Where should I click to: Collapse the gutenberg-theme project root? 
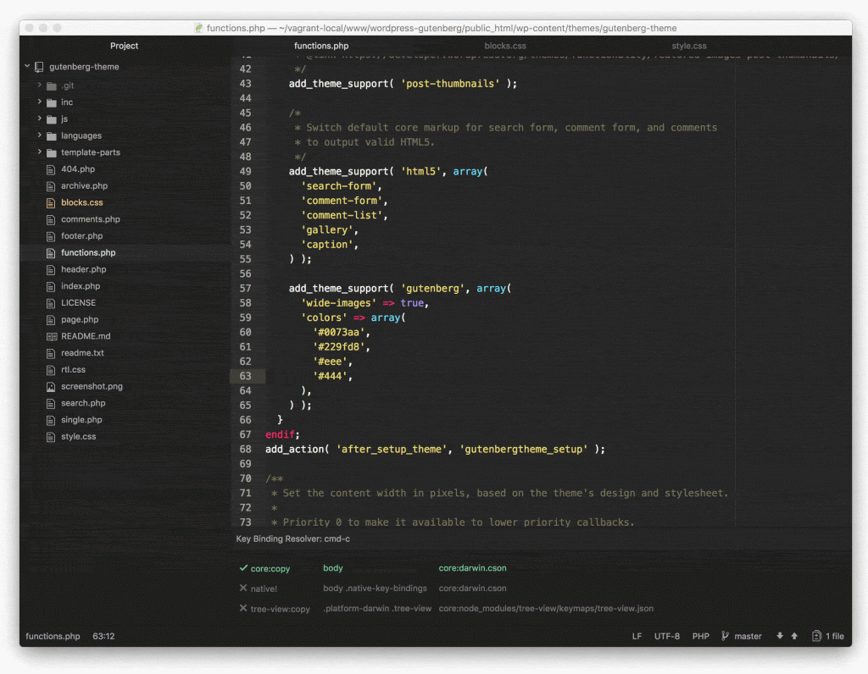27,66
